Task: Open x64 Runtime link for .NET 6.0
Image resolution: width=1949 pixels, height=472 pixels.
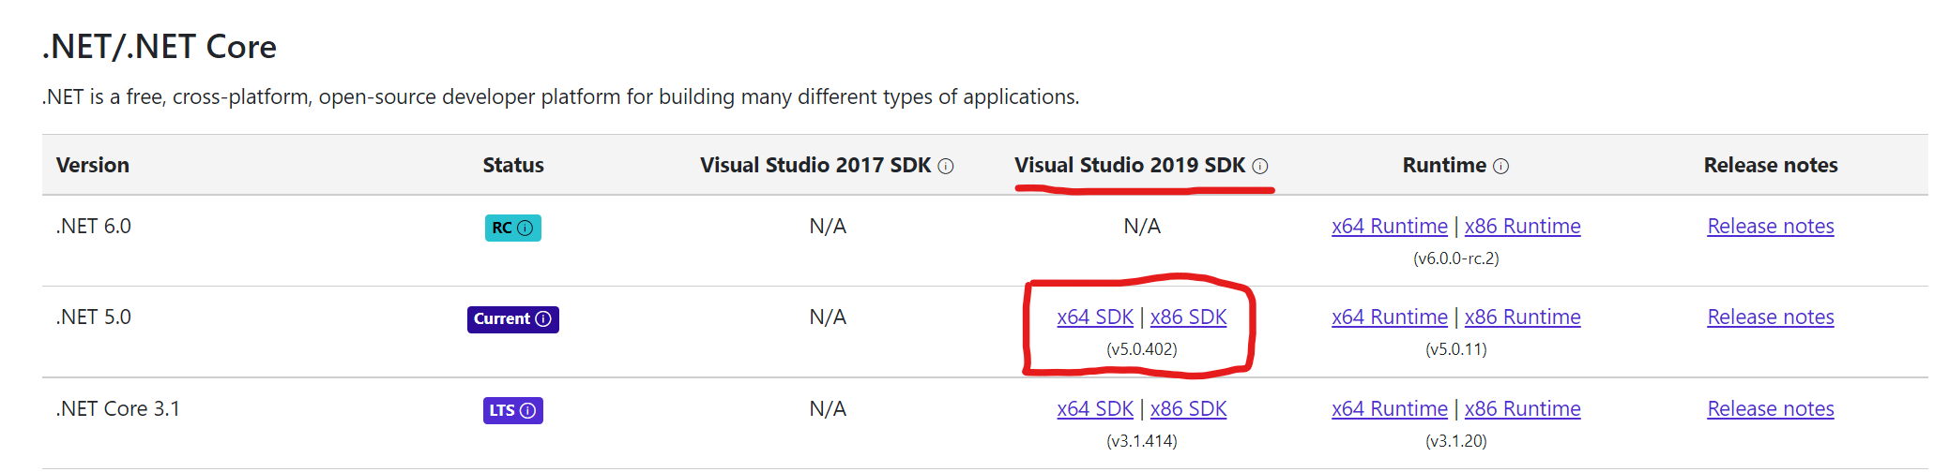Action: (1390, 226)
